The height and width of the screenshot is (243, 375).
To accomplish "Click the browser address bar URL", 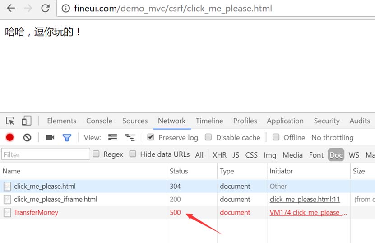I will [x=173, y=9].
